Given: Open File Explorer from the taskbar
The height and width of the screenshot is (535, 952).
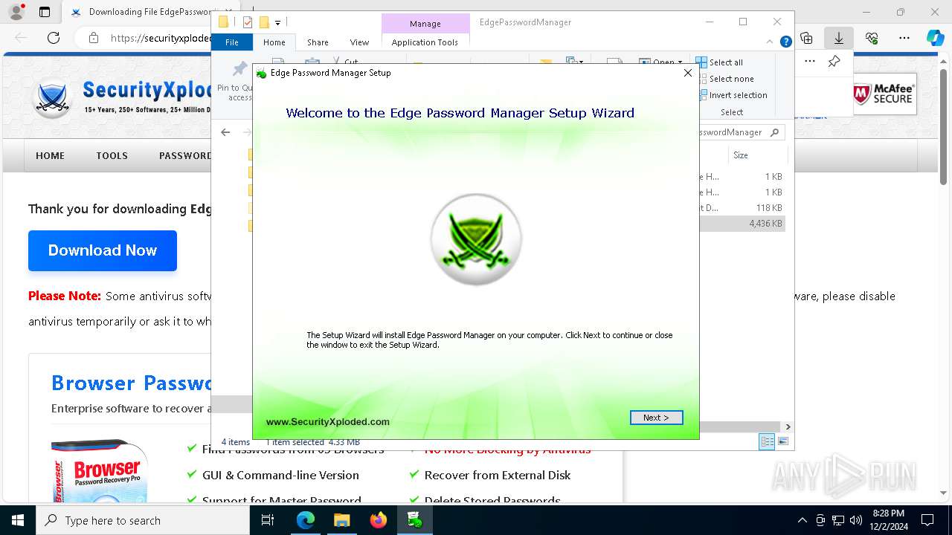Looking at the screenshot, I should [341, 520].
